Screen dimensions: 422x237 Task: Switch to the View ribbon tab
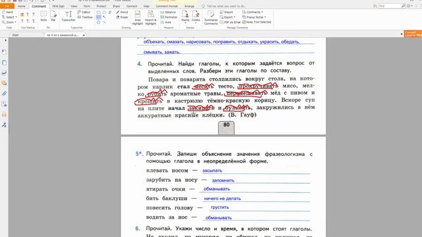(x=74, y=6)
